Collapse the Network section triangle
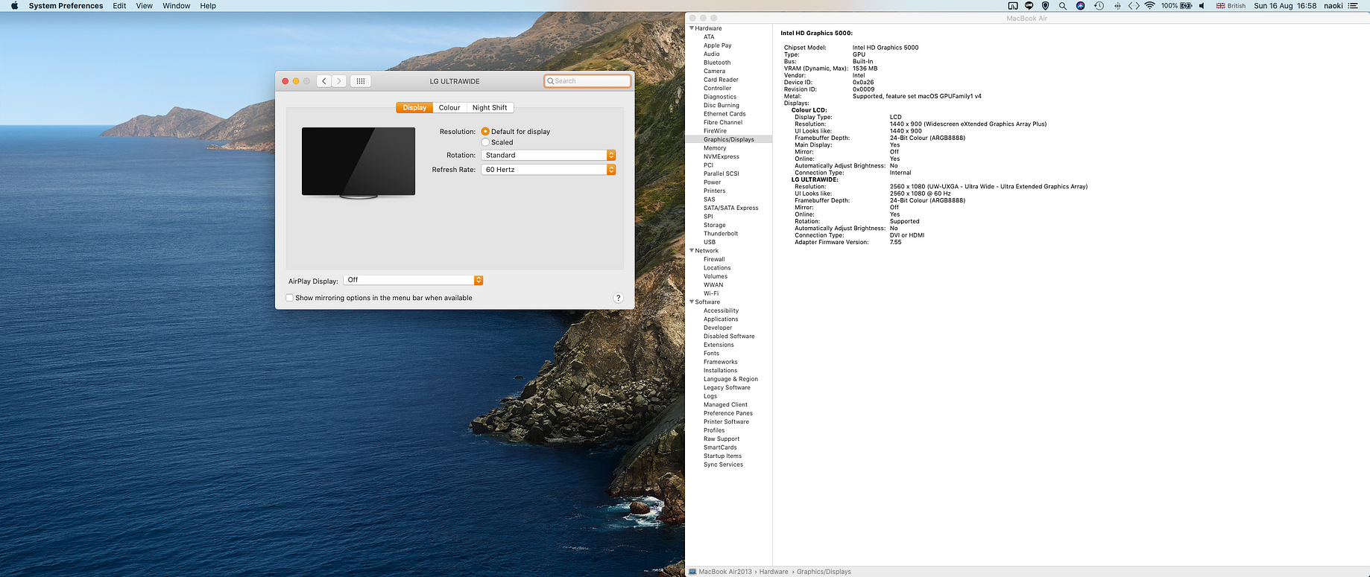The width and height of the screenshot is (1370, 577). pos(692,251)
